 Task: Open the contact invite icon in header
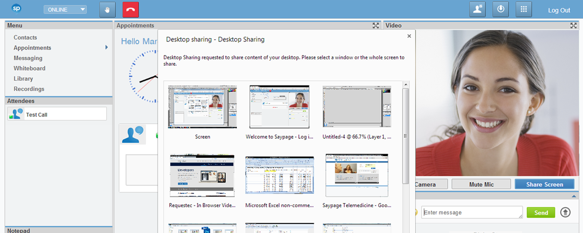click(477, 10)
